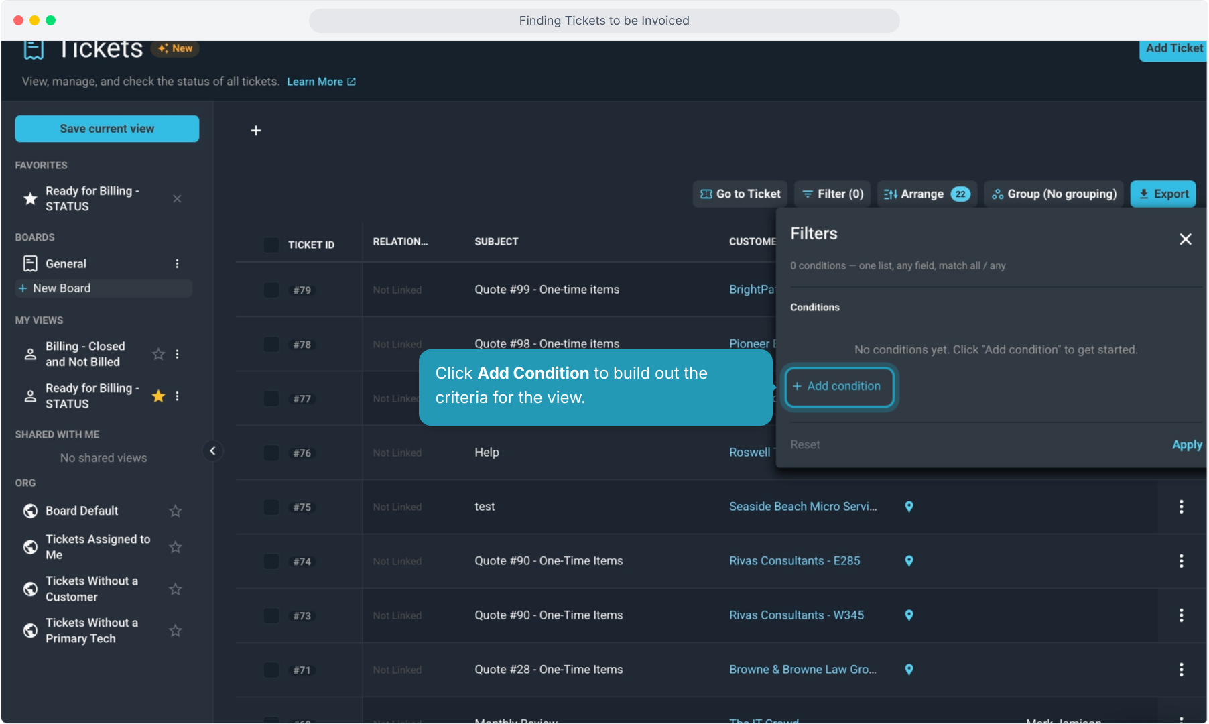Open Browne & Browne Law Gro... customer link

tap(802, 670)
